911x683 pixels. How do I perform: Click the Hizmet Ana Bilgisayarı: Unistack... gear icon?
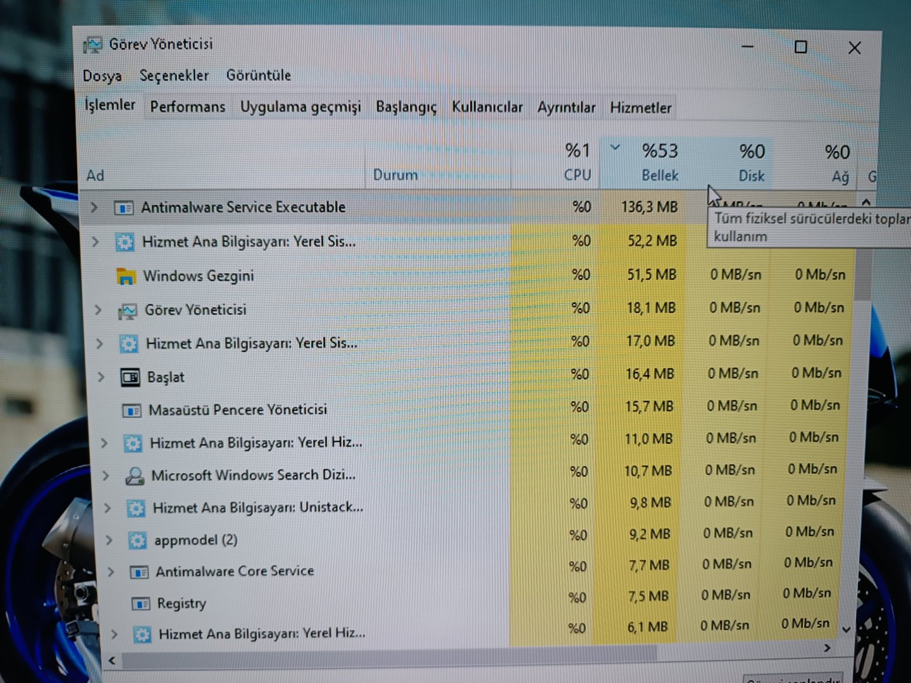[x=135, y=508]
